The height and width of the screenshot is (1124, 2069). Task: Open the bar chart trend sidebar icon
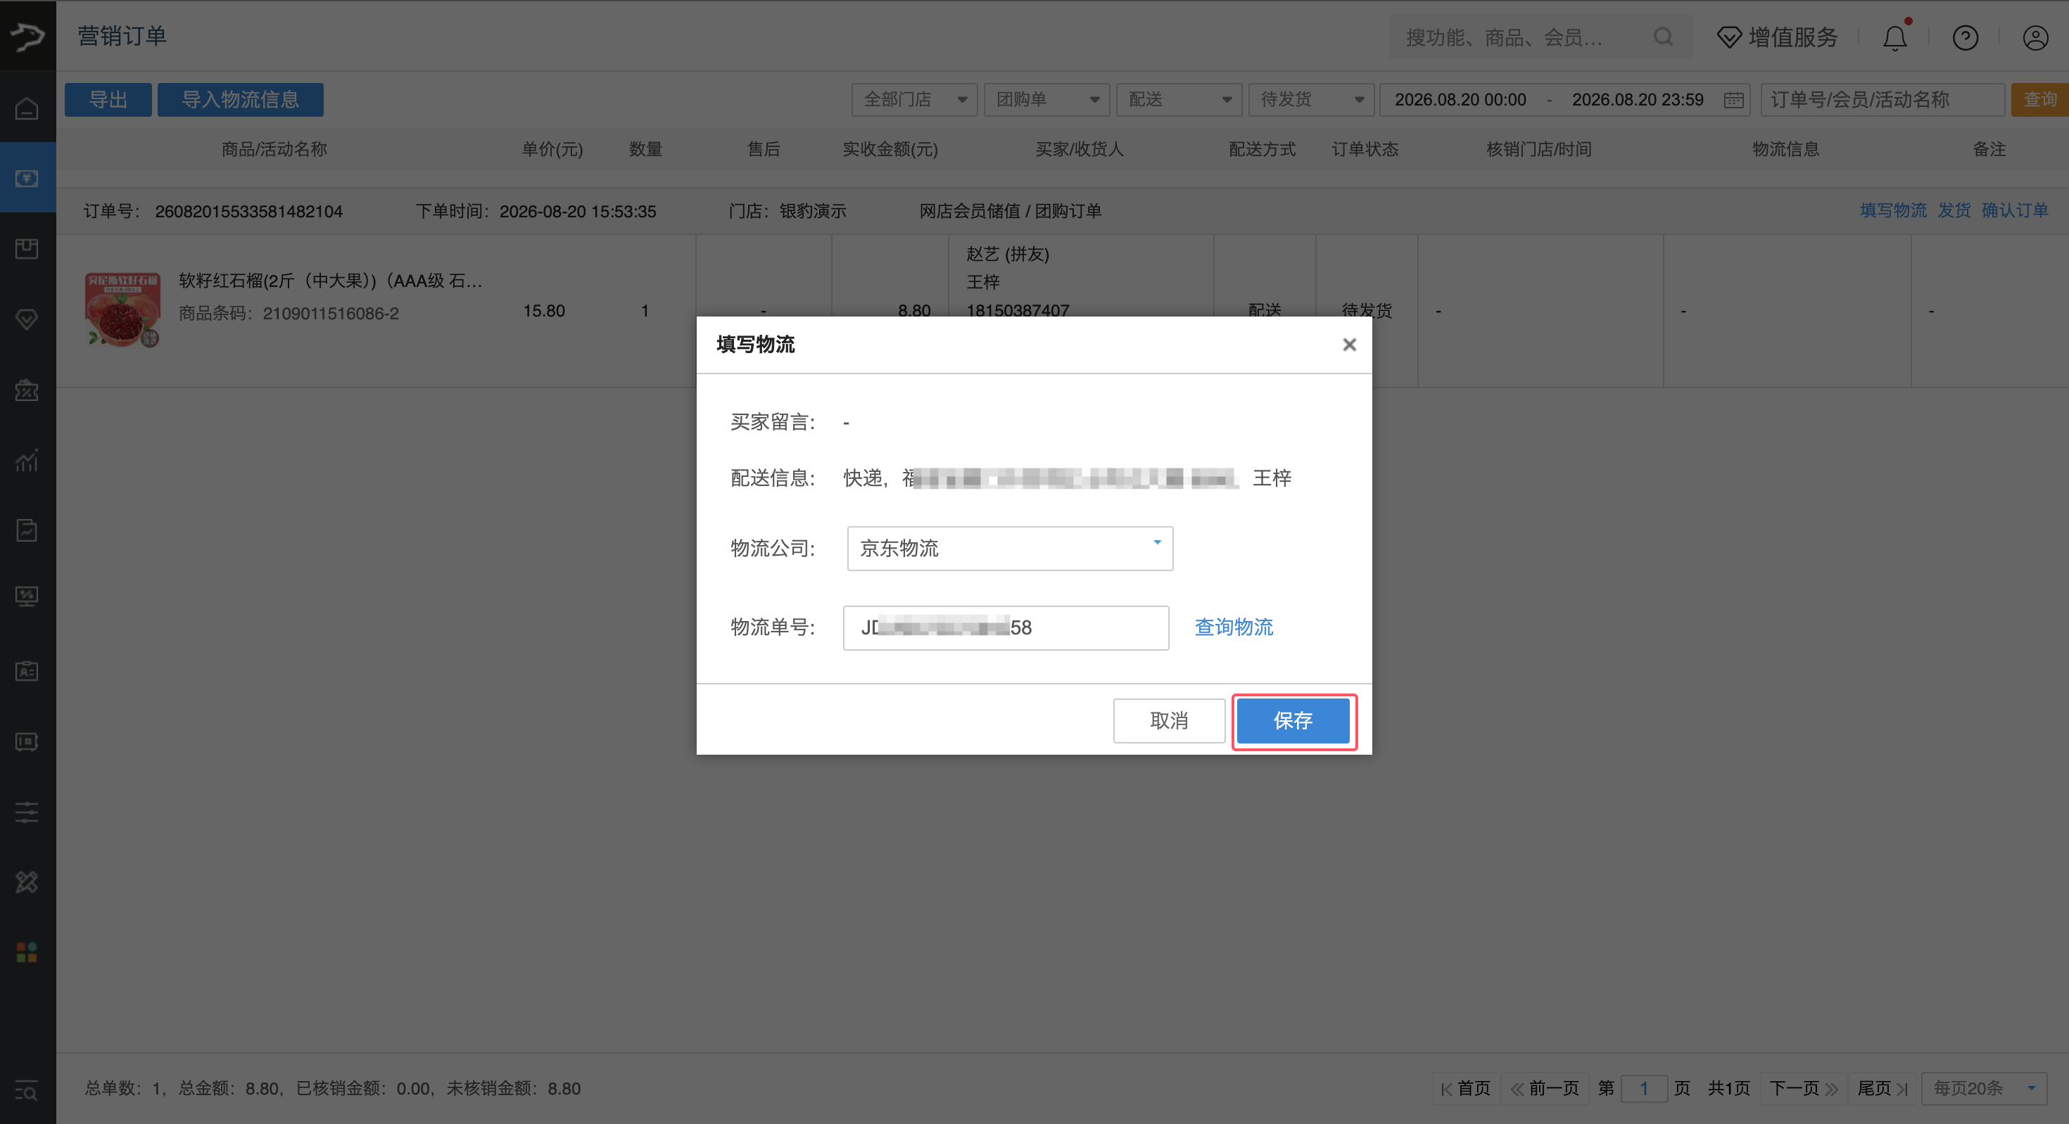(27, 460)
